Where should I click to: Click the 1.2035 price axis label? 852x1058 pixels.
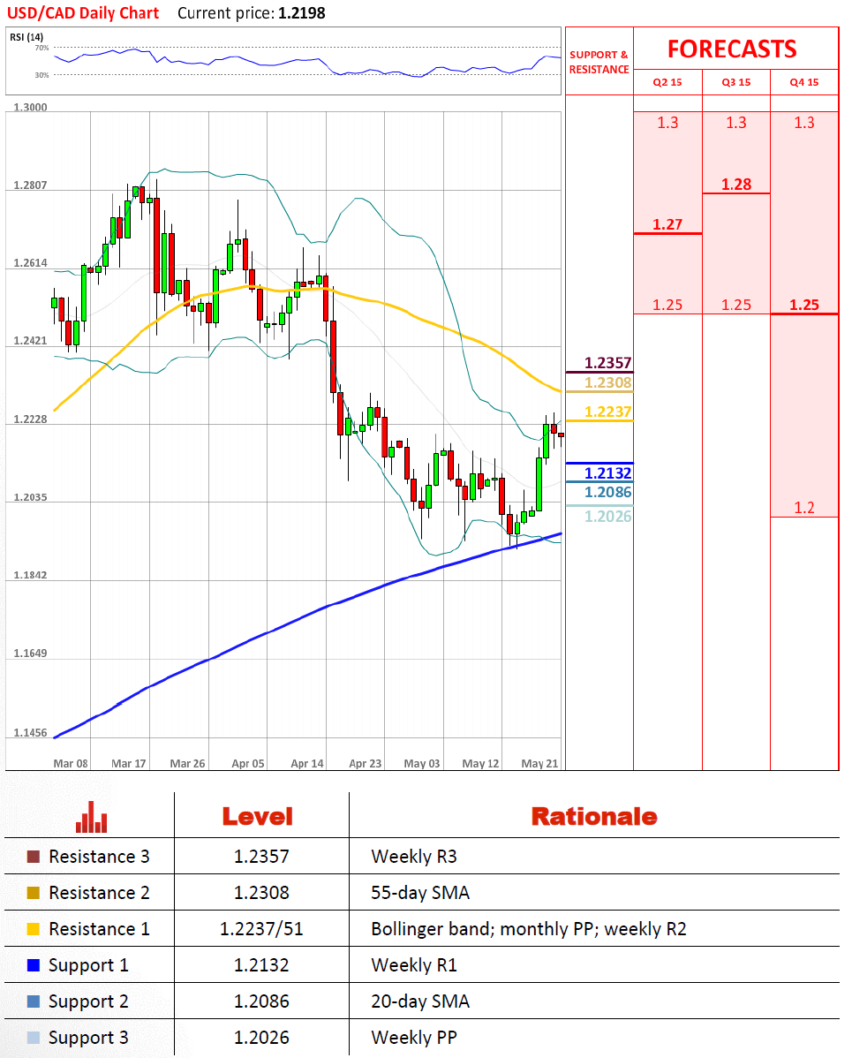tap(30, 497)
